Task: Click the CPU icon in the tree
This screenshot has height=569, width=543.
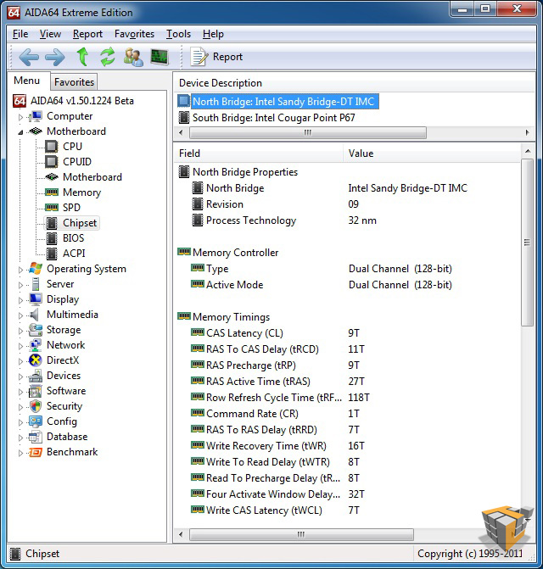Action: coord(52,147)
